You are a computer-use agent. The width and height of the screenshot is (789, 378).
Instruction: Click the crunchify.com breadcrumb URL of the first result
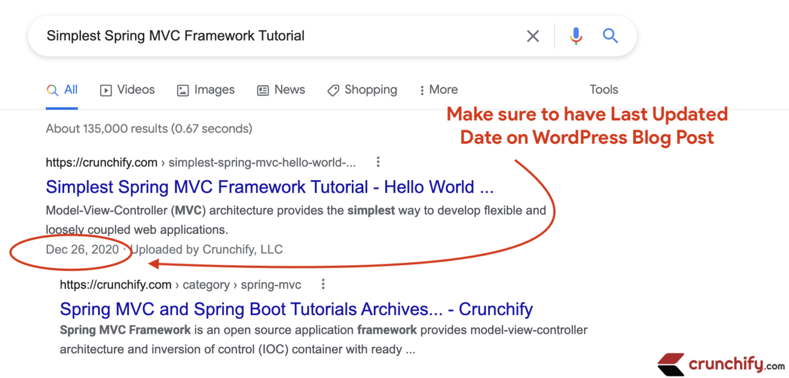(101, 162)
